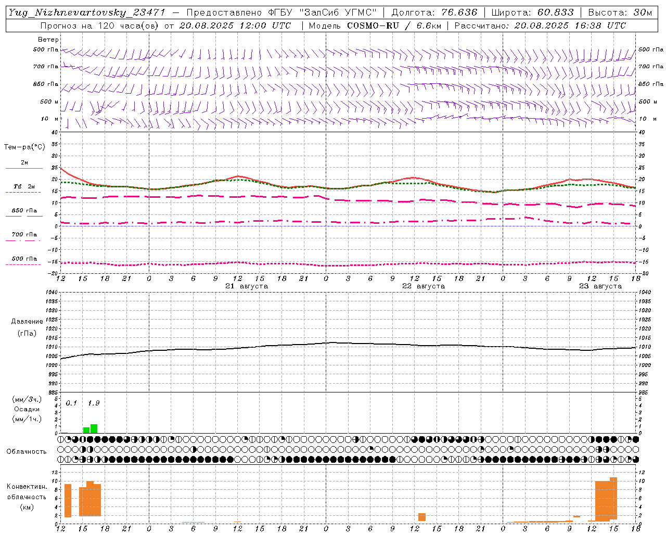This screenshot has height=533, width=666.
Task: Click the Высота: 30м value
Action: point(620,12)
